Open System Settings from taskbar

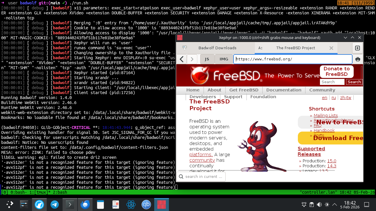[24, 204]
